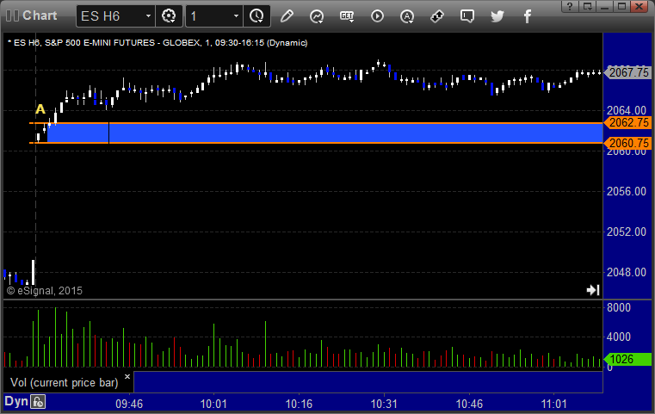
Task: Select the upper orange line 2062.75 label
Action: point(627,122)
